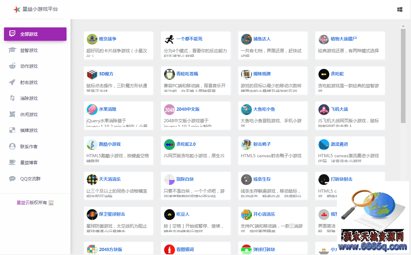Screen dimensions: 411x255
Task: Click the statistics icon after 版权所有
Action: coord(51,203)
